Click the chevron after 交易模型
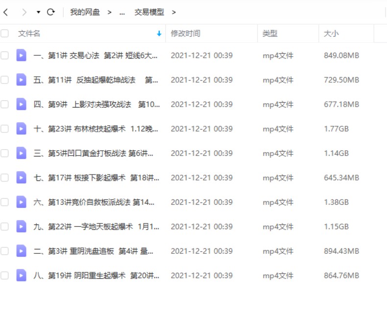 point(174,12)
